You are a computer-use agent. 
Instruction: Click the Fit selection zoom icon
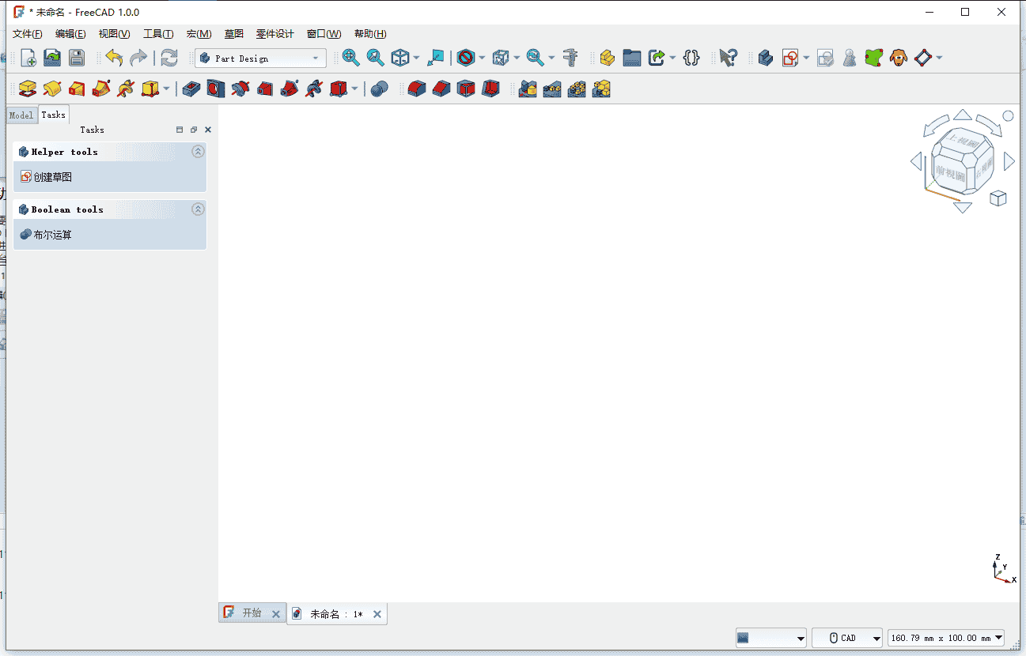click(375, 58)
